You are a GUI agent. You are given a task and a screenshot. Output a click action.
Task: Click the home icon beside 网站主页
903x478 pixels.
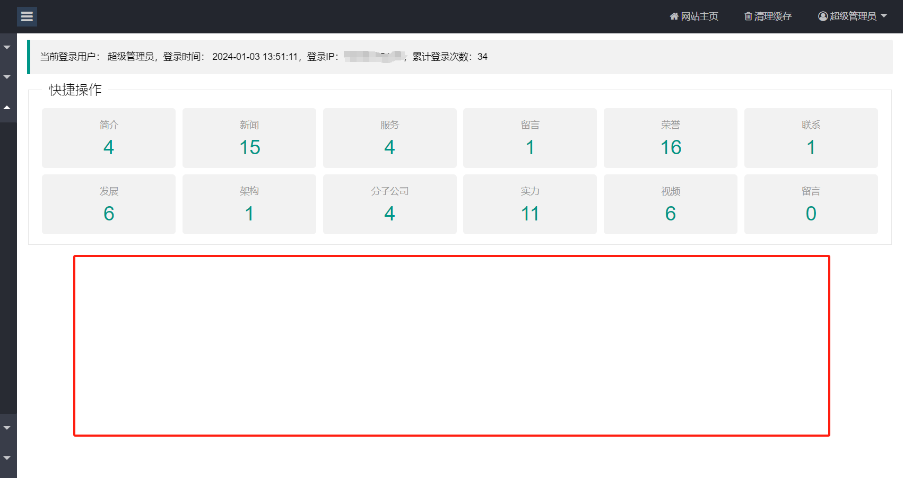[x=674, y=16]
